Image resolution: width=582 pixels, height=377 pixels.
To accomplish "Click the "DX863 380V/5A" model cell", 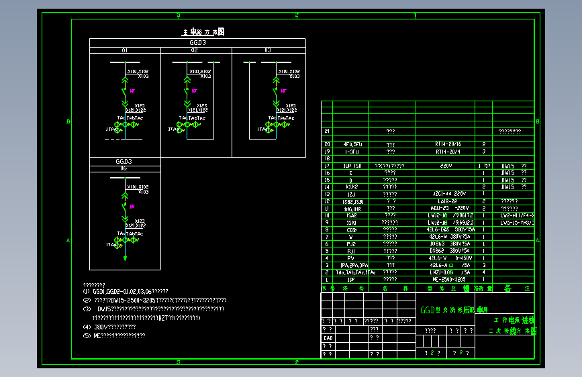I will [x=450, y=244].
